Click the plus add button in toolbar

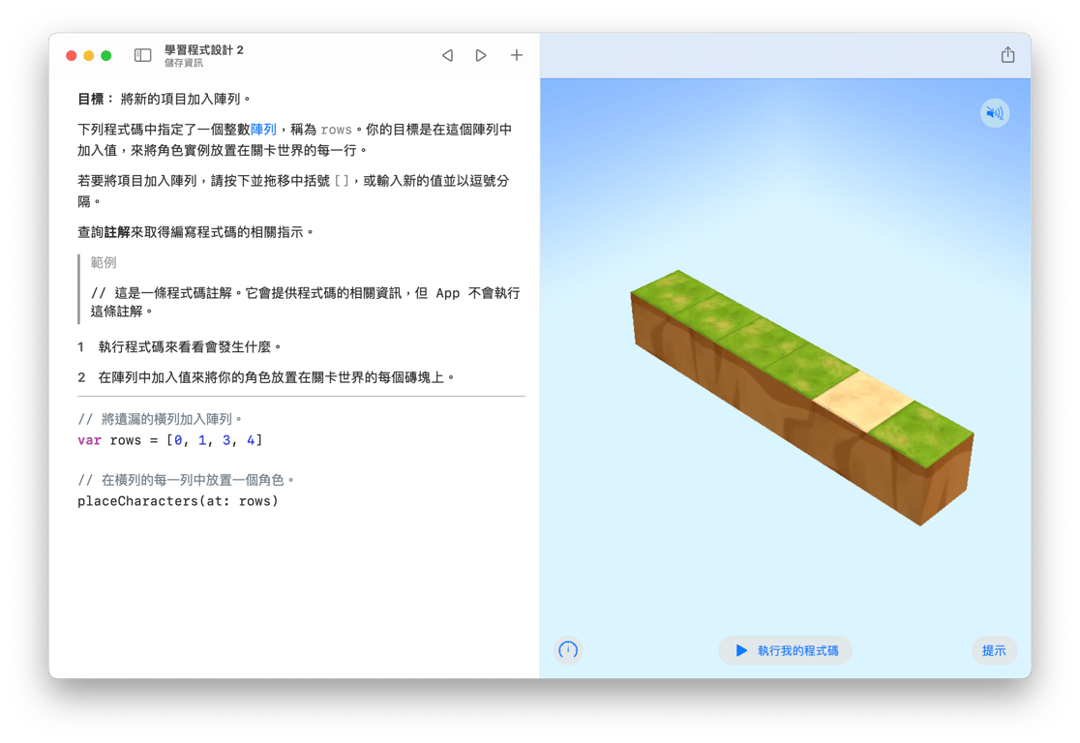[x=517, y=55]
